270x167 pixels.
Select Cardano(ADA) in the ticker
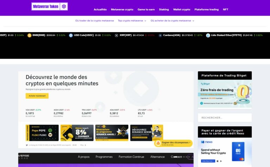(172, 35)
